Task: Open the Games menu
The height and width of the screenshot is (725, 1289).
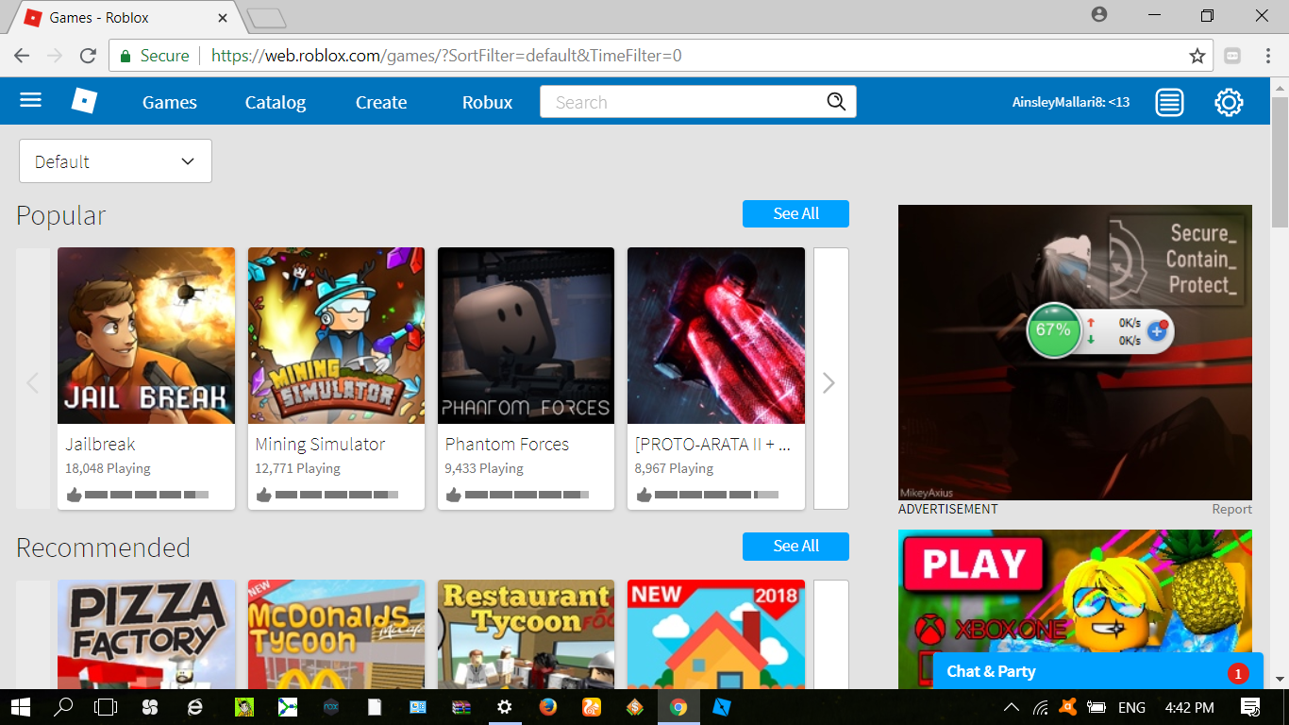Action: pyautogui.click(x=170, y=102)
